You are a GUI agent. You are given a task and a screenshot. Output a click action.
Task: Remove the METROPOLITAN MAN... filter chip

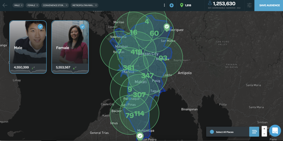(96, 5)
